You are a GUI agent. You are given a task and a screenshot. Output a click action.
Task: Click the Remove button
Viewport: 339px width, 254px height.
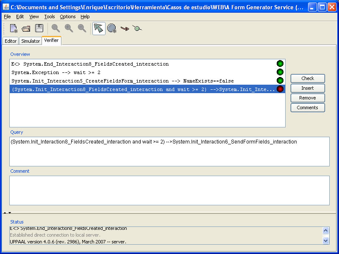point(308,98)
